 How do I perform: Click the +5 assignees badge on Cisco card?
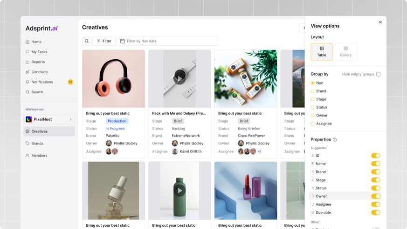point(259,152)
